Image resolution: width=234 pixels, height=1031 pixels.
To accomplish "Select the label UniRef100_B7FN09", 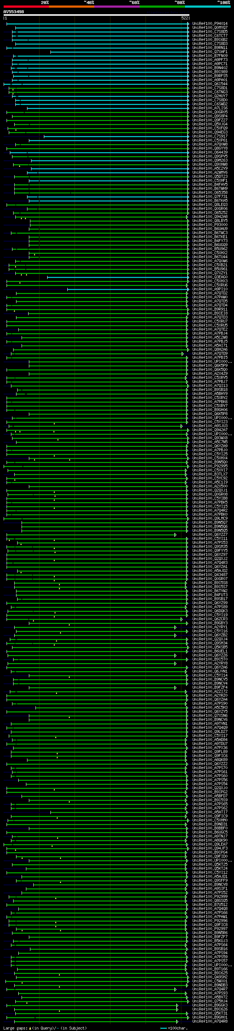I will [210, 56].
